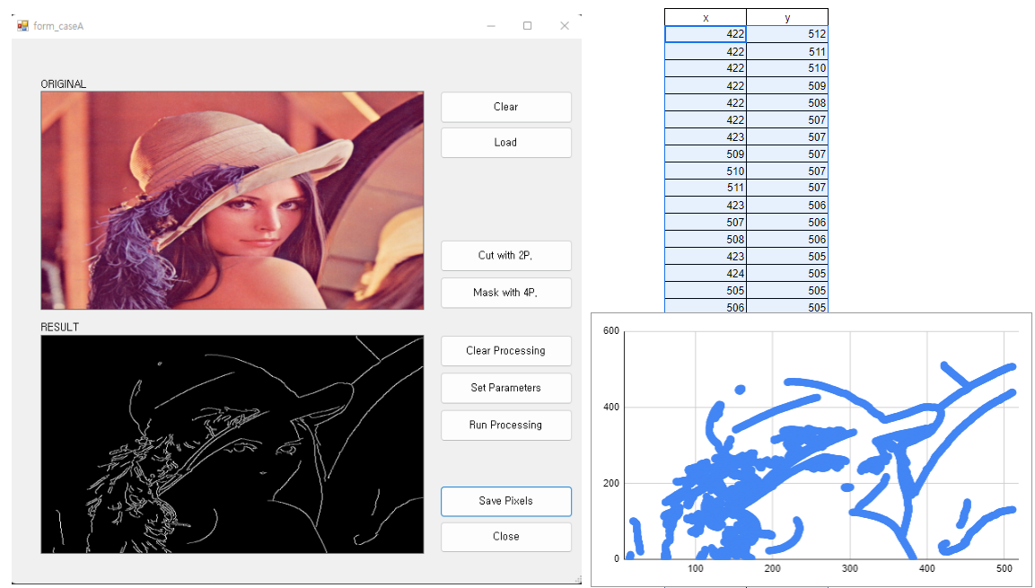Select the x column header

[706, 17]
